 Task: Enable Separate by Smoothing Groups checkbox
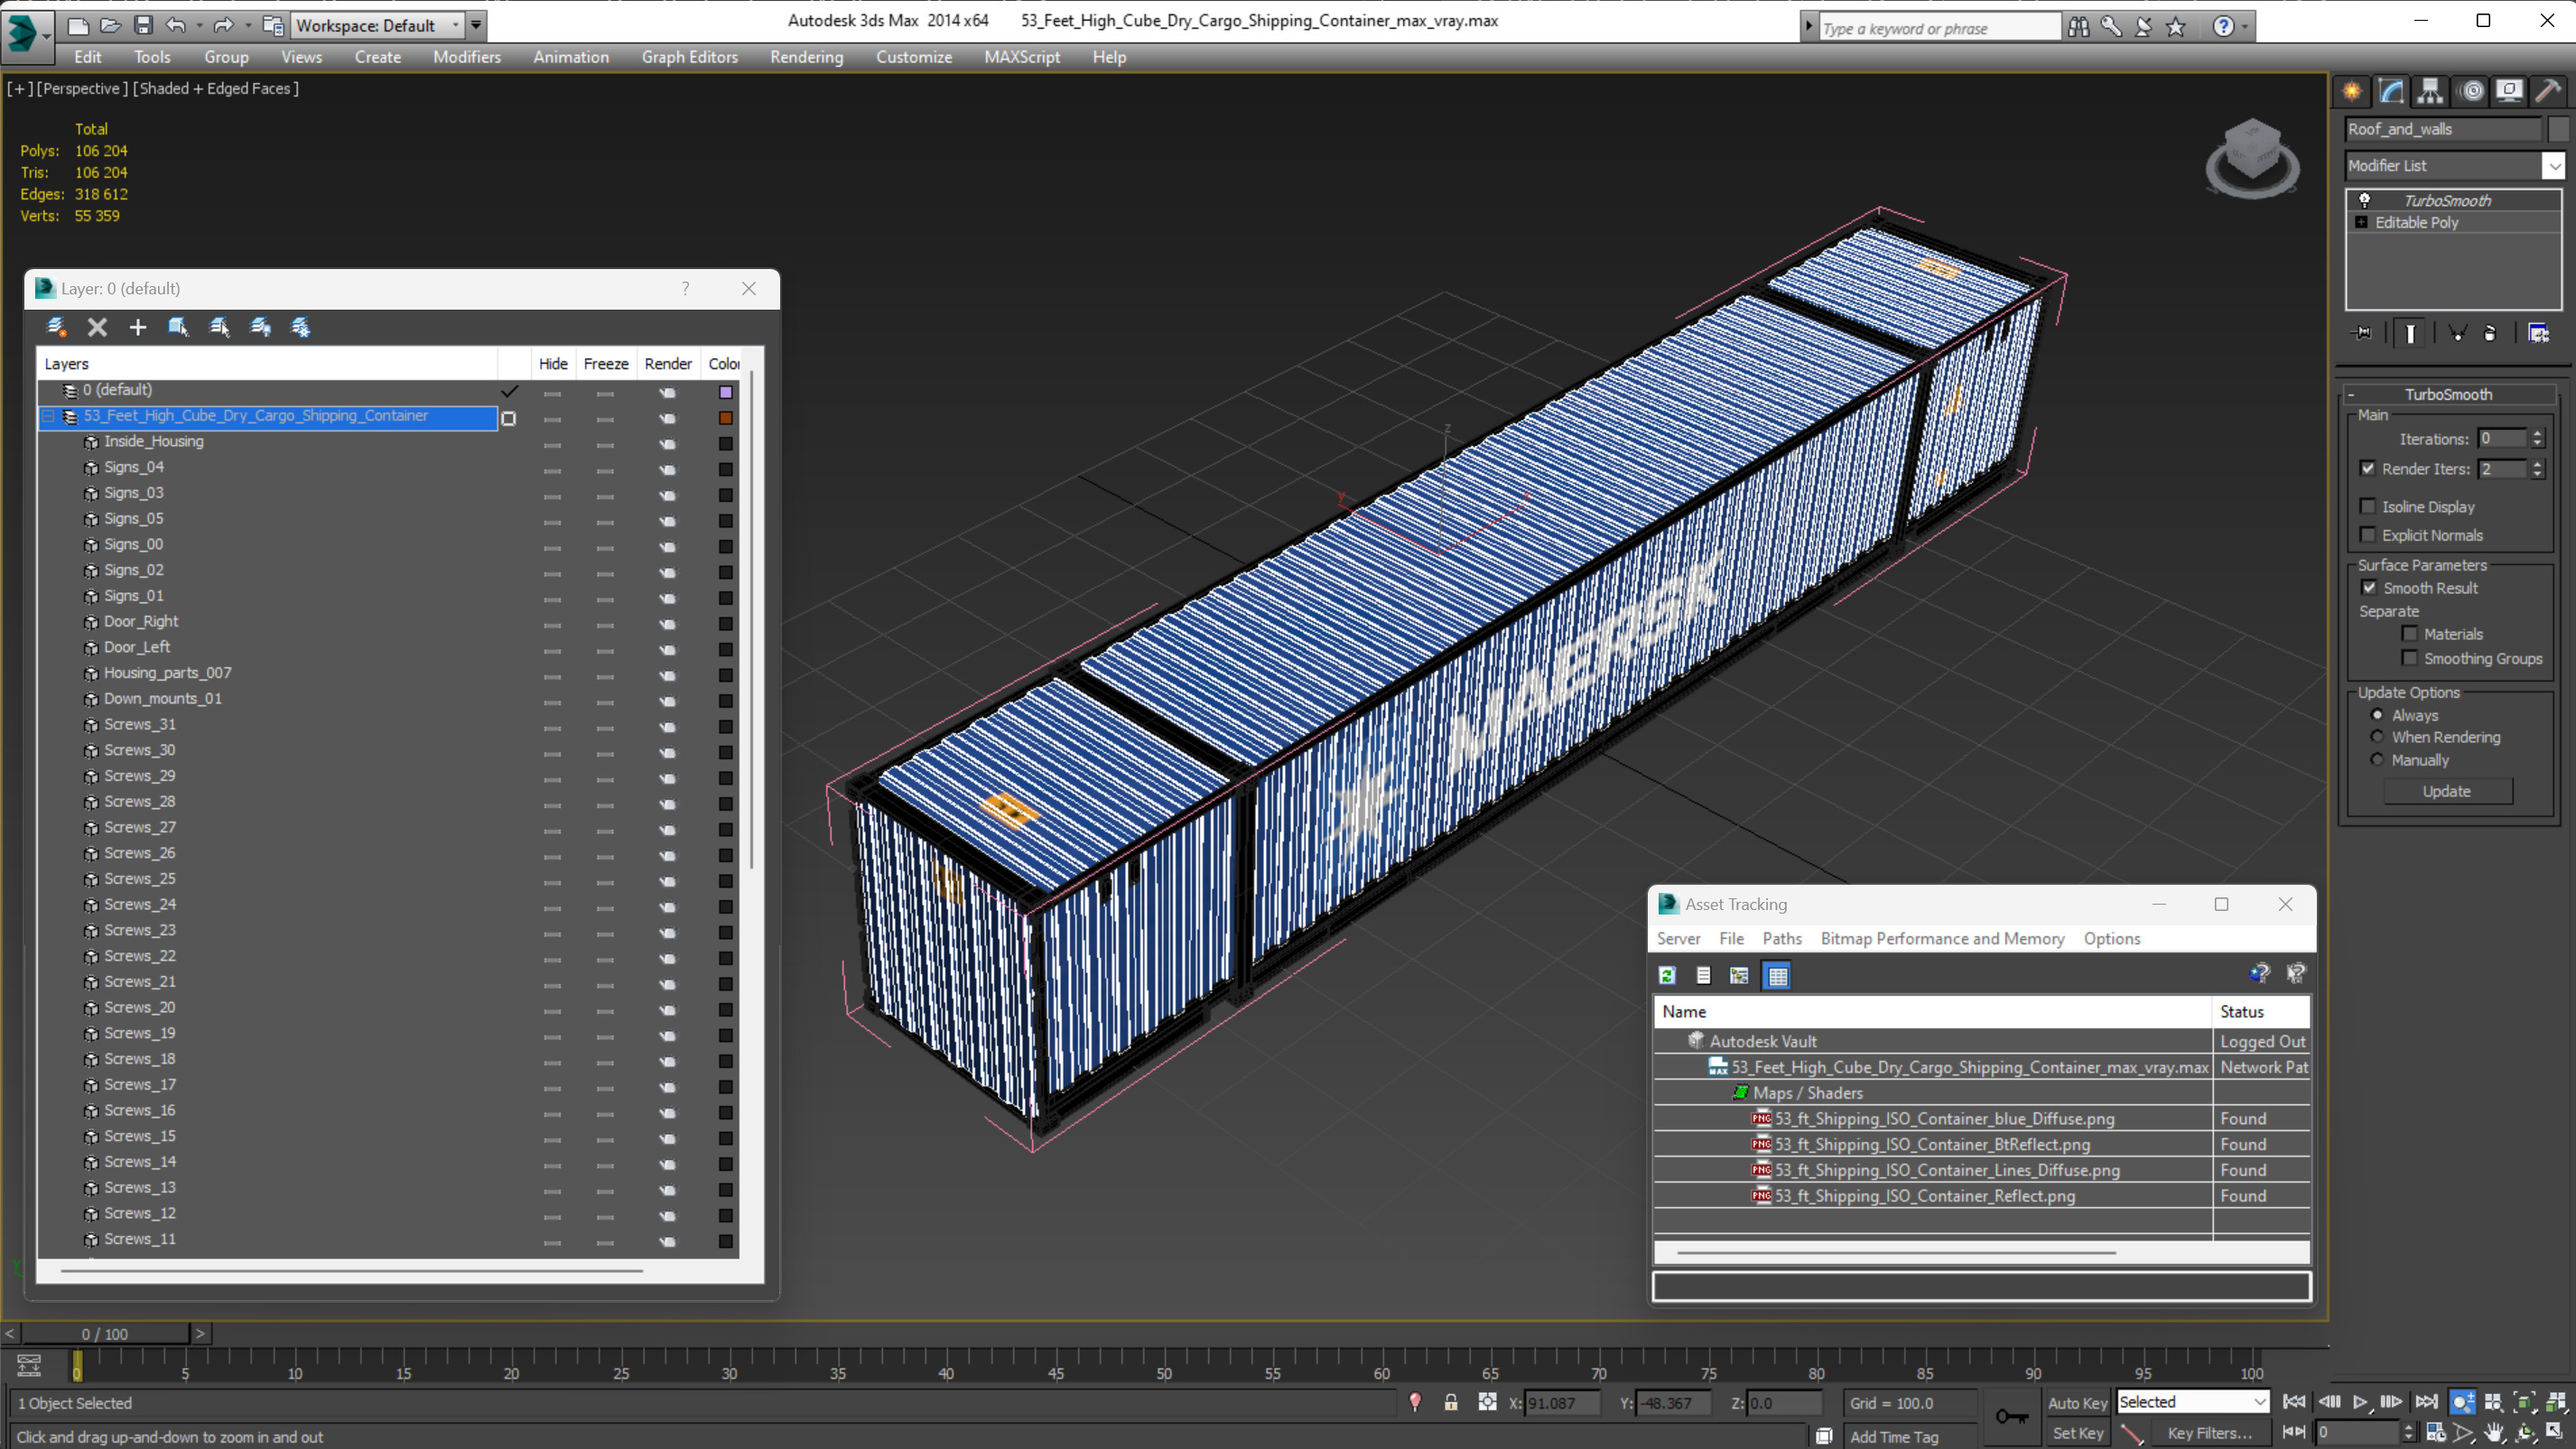(x=2410, y=657)
